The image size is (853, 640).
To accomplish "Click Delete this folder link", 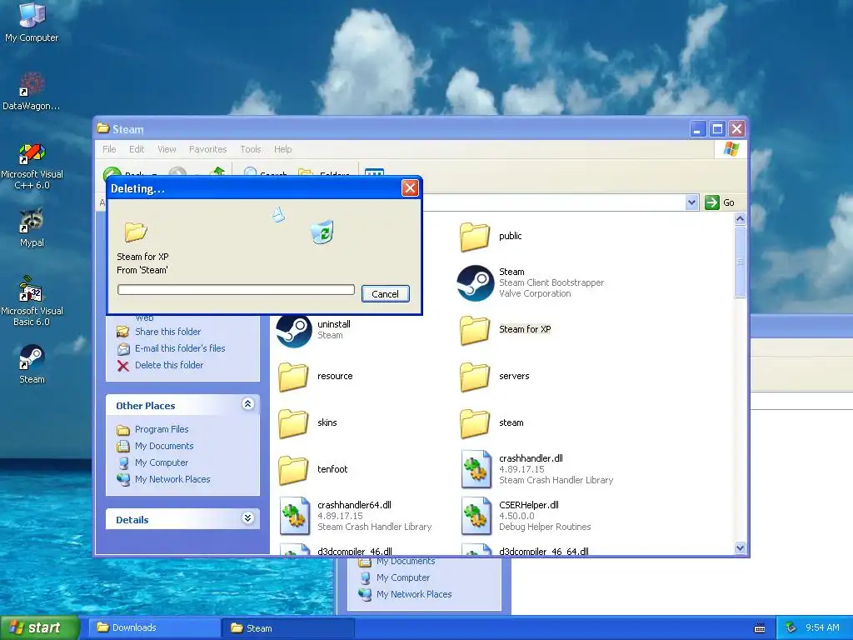I will (x=169, y=365).
